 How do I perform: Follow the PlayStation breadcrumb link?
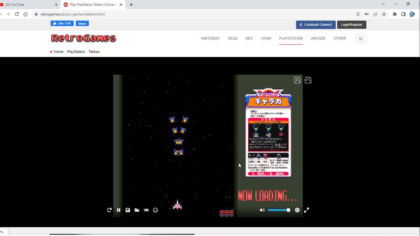click(76, 52)
